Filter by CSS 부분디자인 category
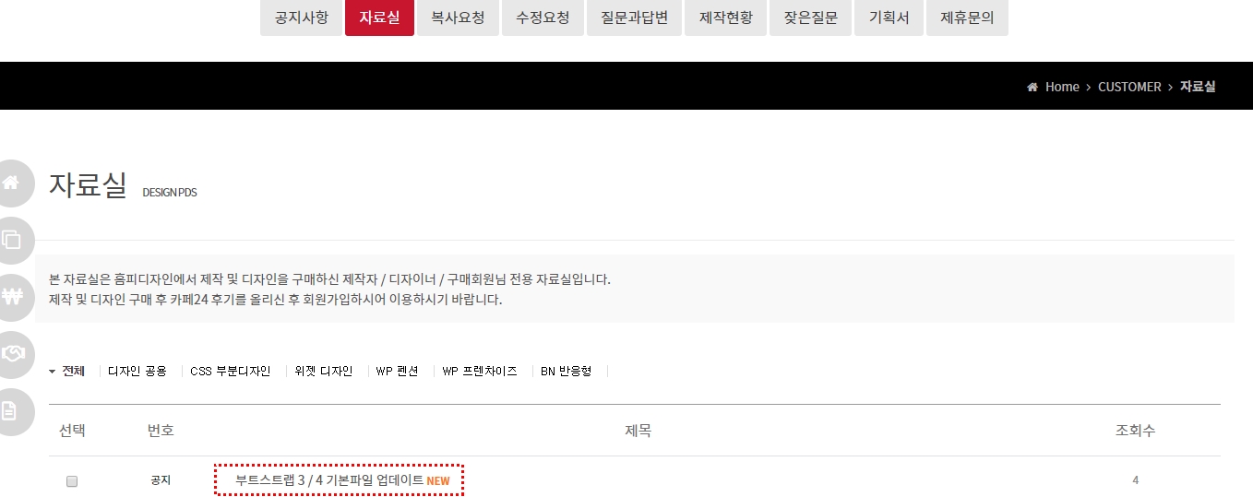1253x497 pixels. click(x=231, y=372)
